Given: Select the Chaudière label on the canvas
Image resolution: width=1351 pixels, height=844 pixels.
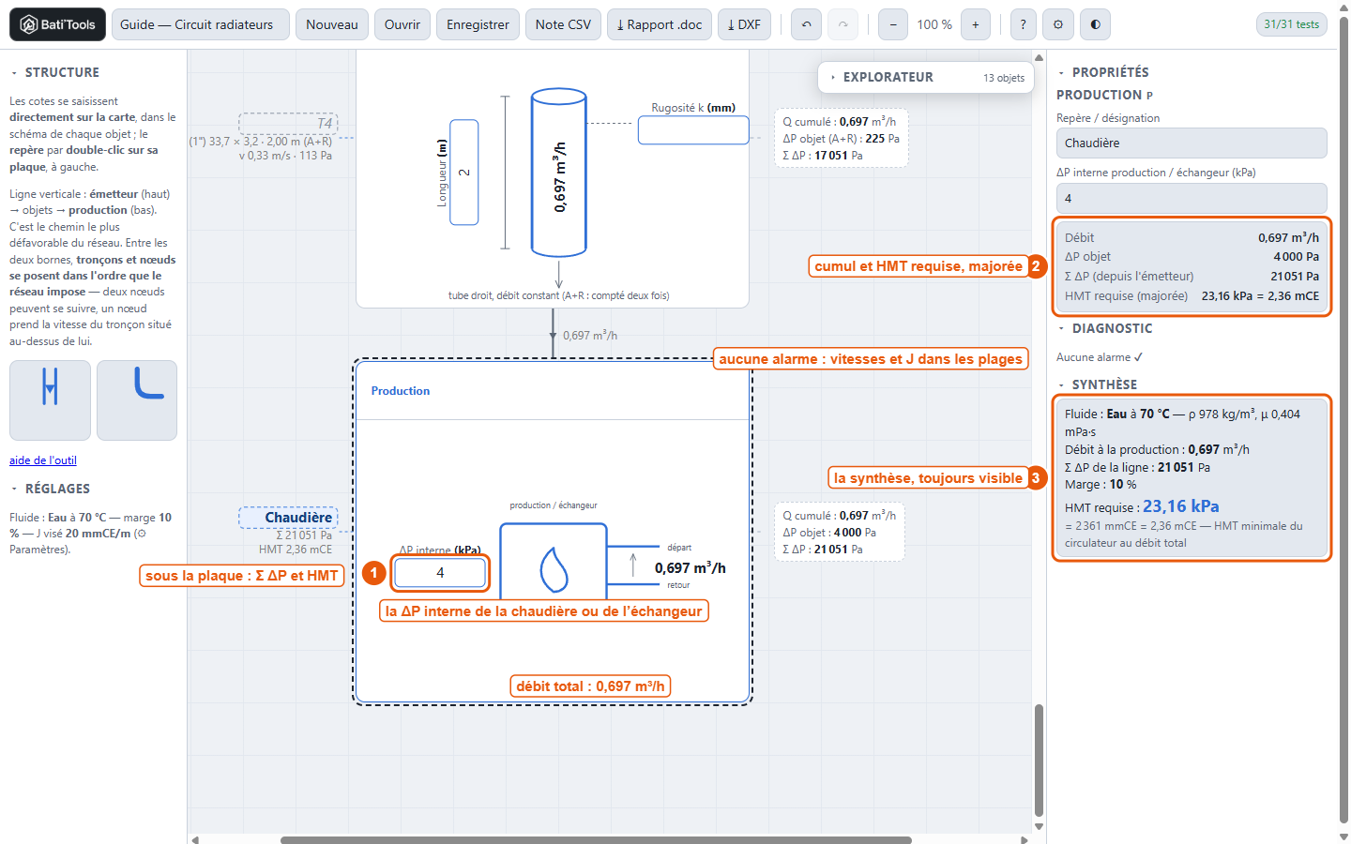Looking at the screenshot, I should [290, 518].
